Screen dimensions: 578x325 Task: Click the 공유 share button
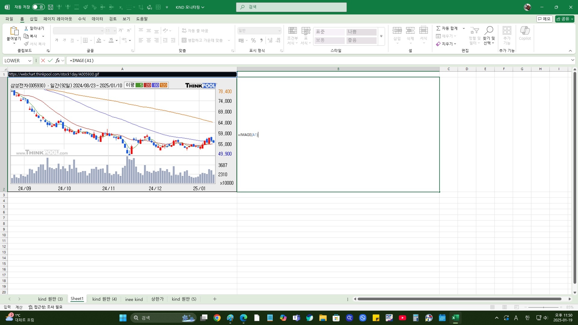pyautogui.click(x=564, y=19)
